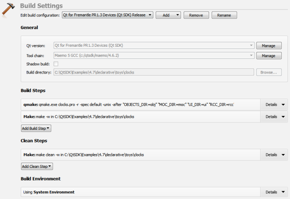Viewport: 290px width, 199px height.
Task: Open the Qt version combo box
Action: [154, 45]
